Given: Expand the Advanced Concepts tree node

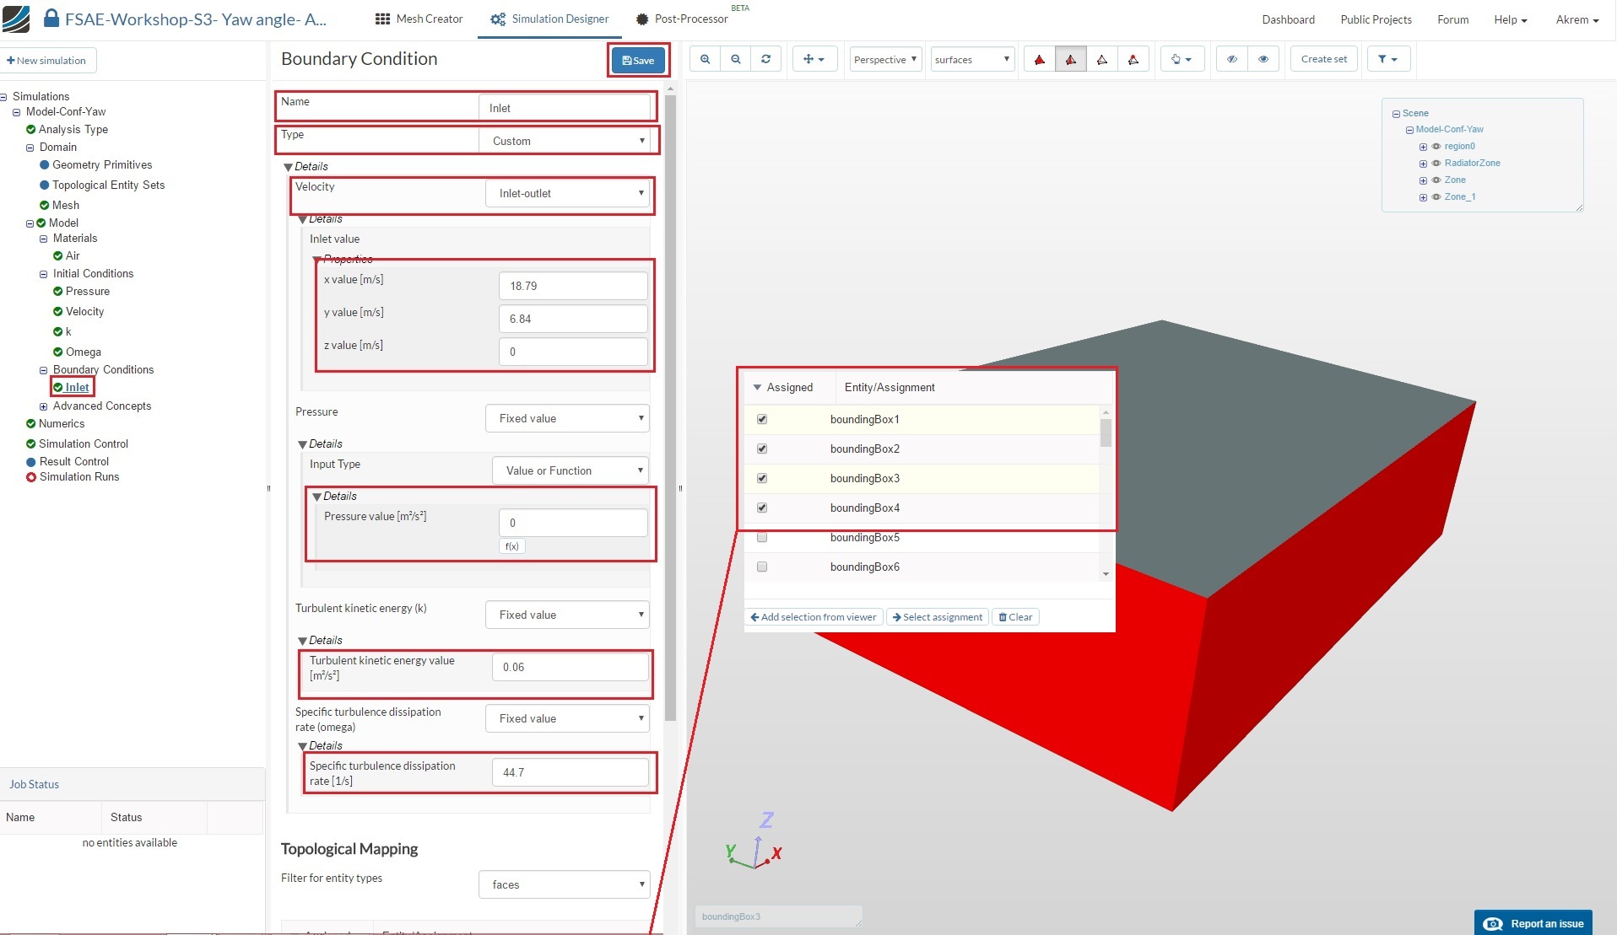Looking at the screenshot, I should (44, 406).
